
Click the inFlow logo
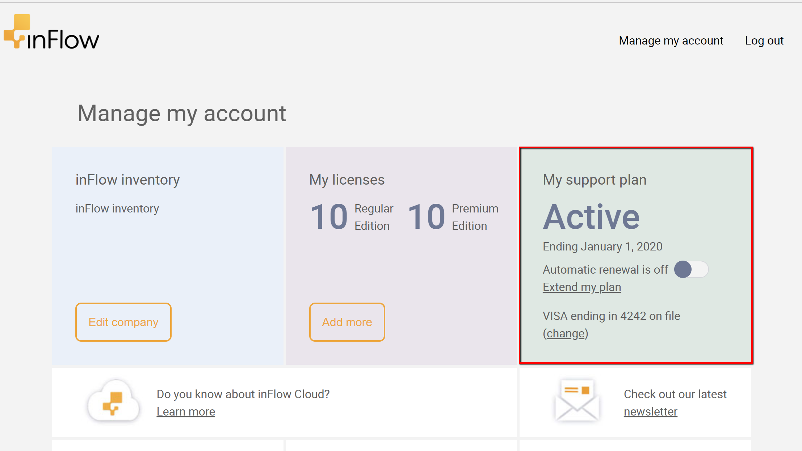[51, 32]
